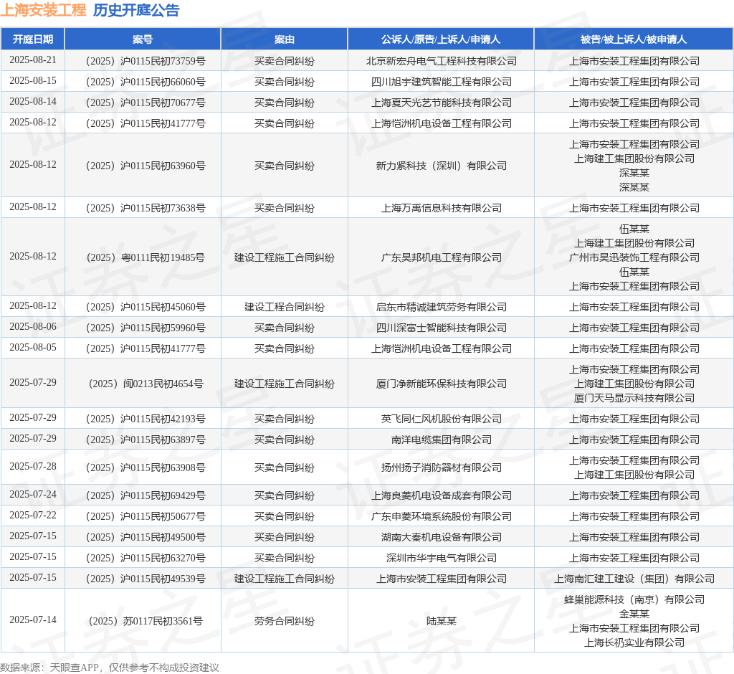Click plaintiff 陆某某
734x674 pixels.
441,621
